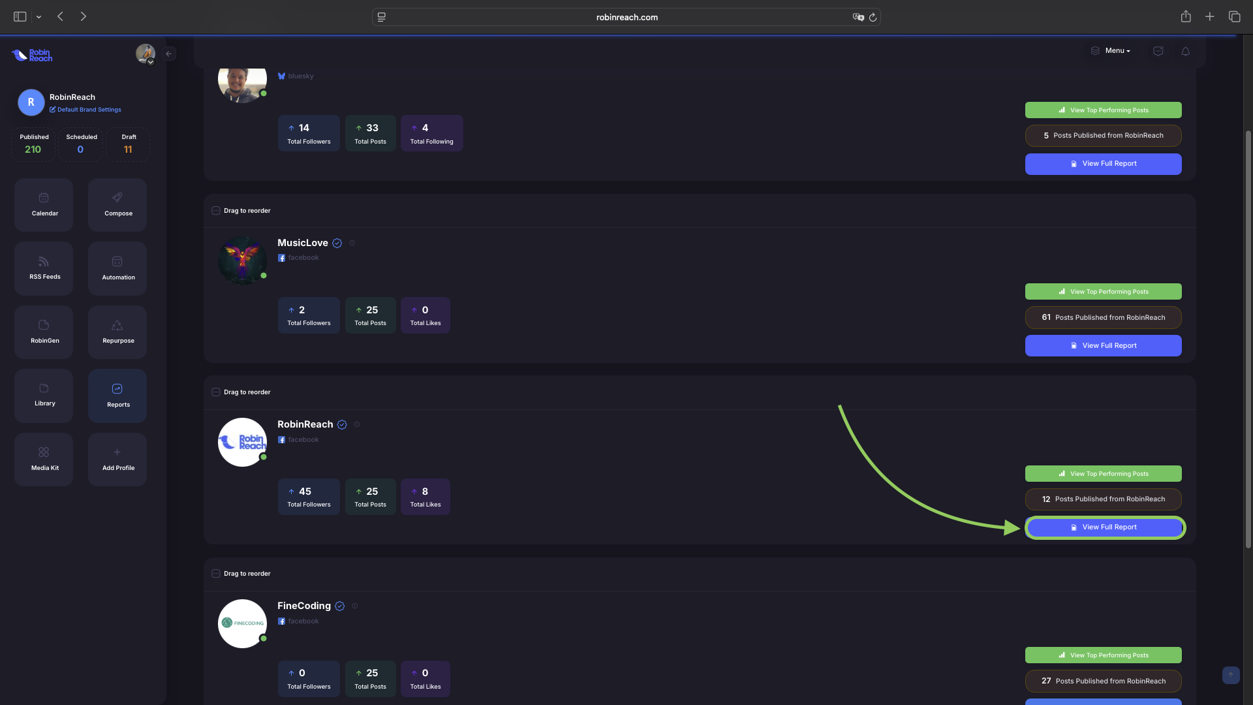Click the notification bell icon

tap(1185, 51)
